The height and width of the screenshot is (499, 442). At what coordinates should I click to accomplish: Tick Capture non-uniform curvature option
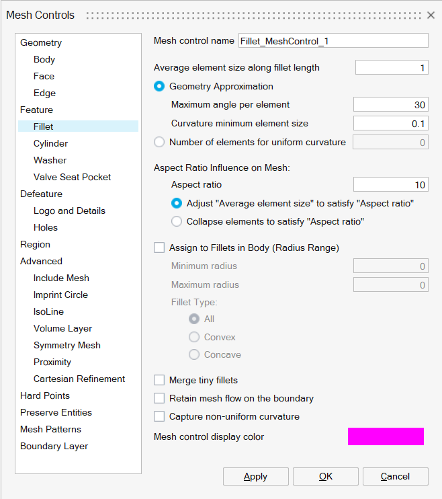click(x=159, y=416)
